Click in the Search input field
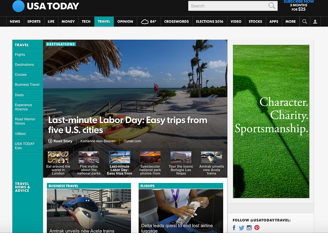 click(x=228, y=6)
